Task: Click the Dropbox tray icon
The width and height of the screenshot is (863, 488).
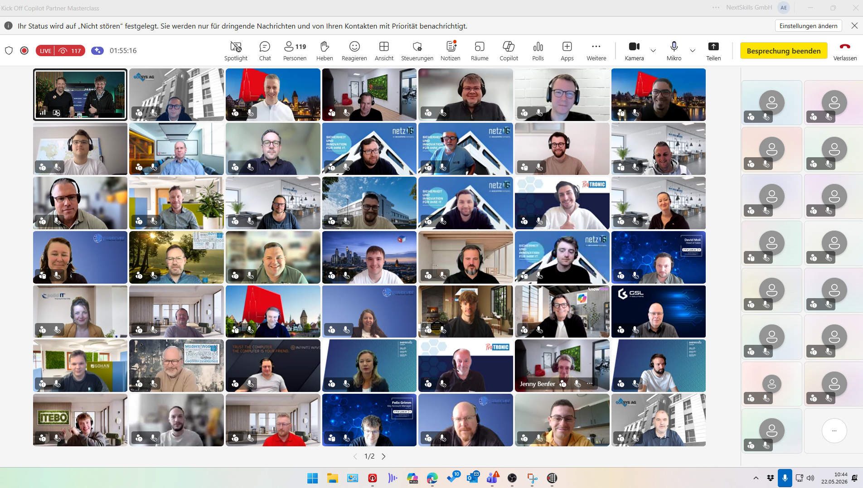Action: pyautogui.click(x=770, y=478)
